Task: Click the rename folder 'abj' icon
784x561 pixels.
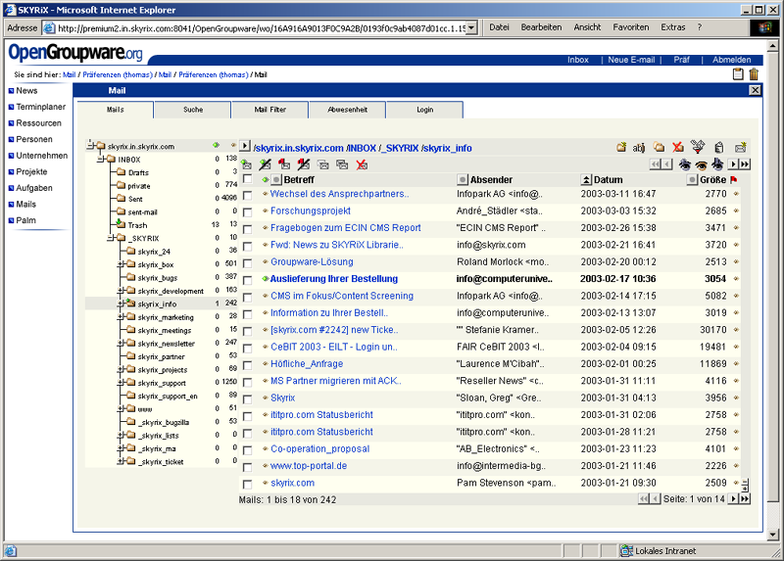Action: pos(639,148)
